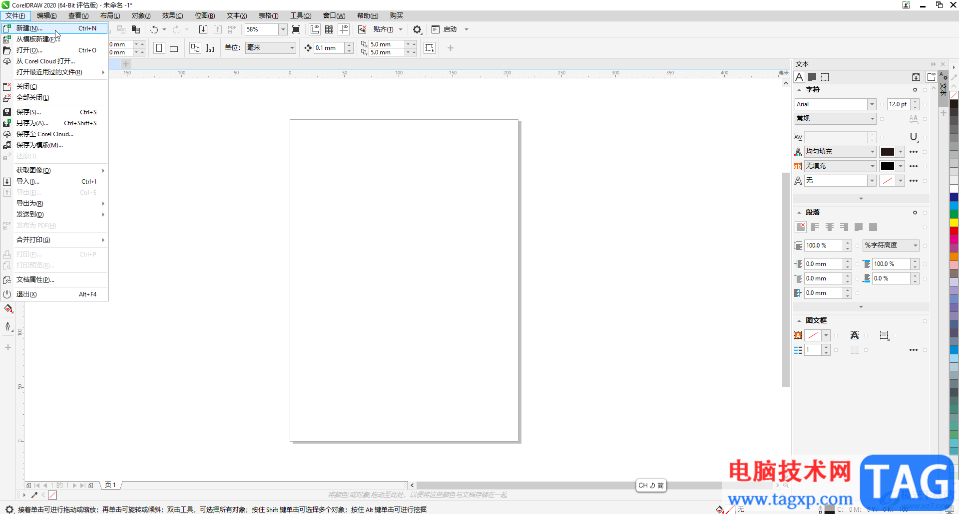The width and height of the screenshot is (959, 514).
Task: Expand the 启动 launch dropdown arrow
Action: pos(467,29)
